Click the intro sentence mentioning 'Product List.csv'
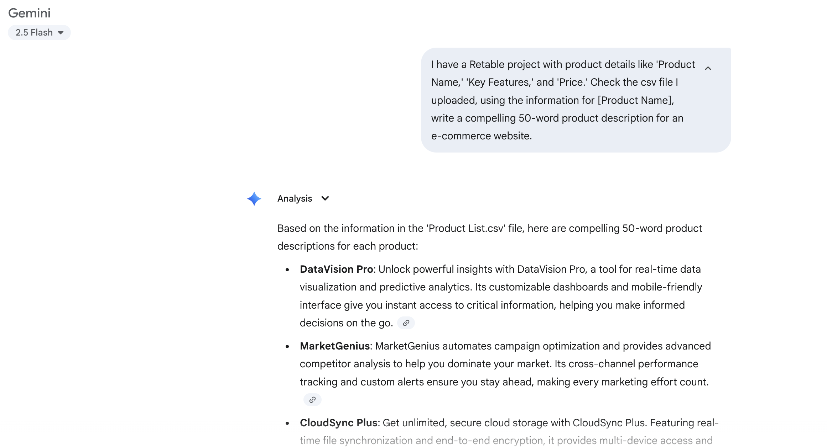 (490, 237)
